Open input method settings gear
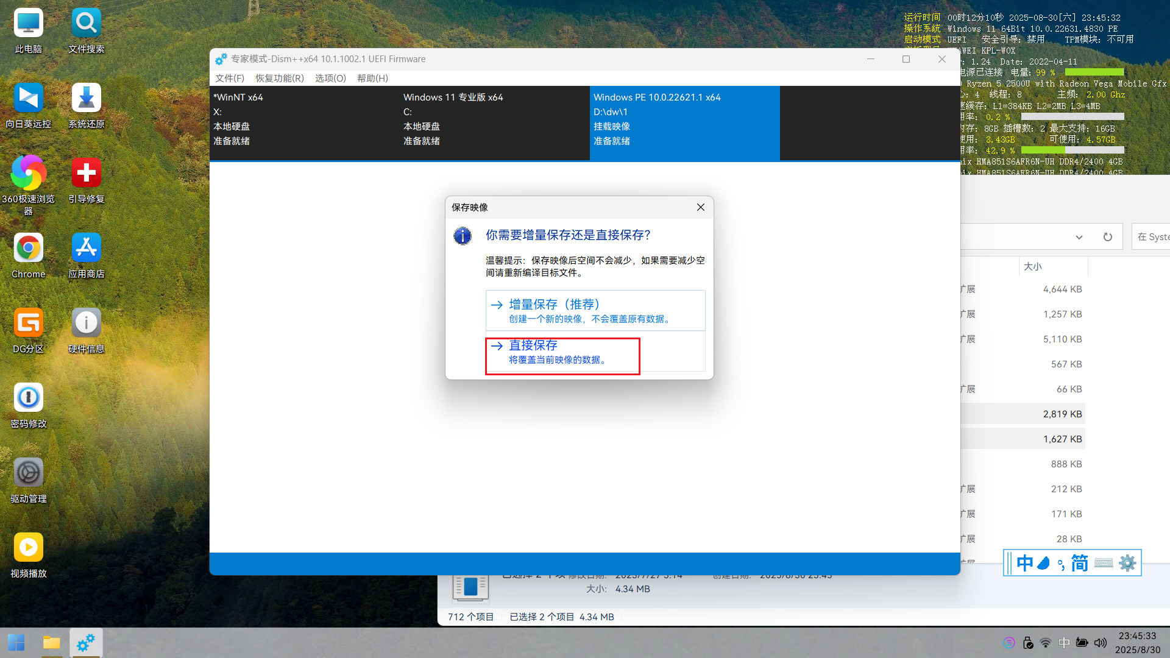The image size is (1170, 658). pos(1127,563)
